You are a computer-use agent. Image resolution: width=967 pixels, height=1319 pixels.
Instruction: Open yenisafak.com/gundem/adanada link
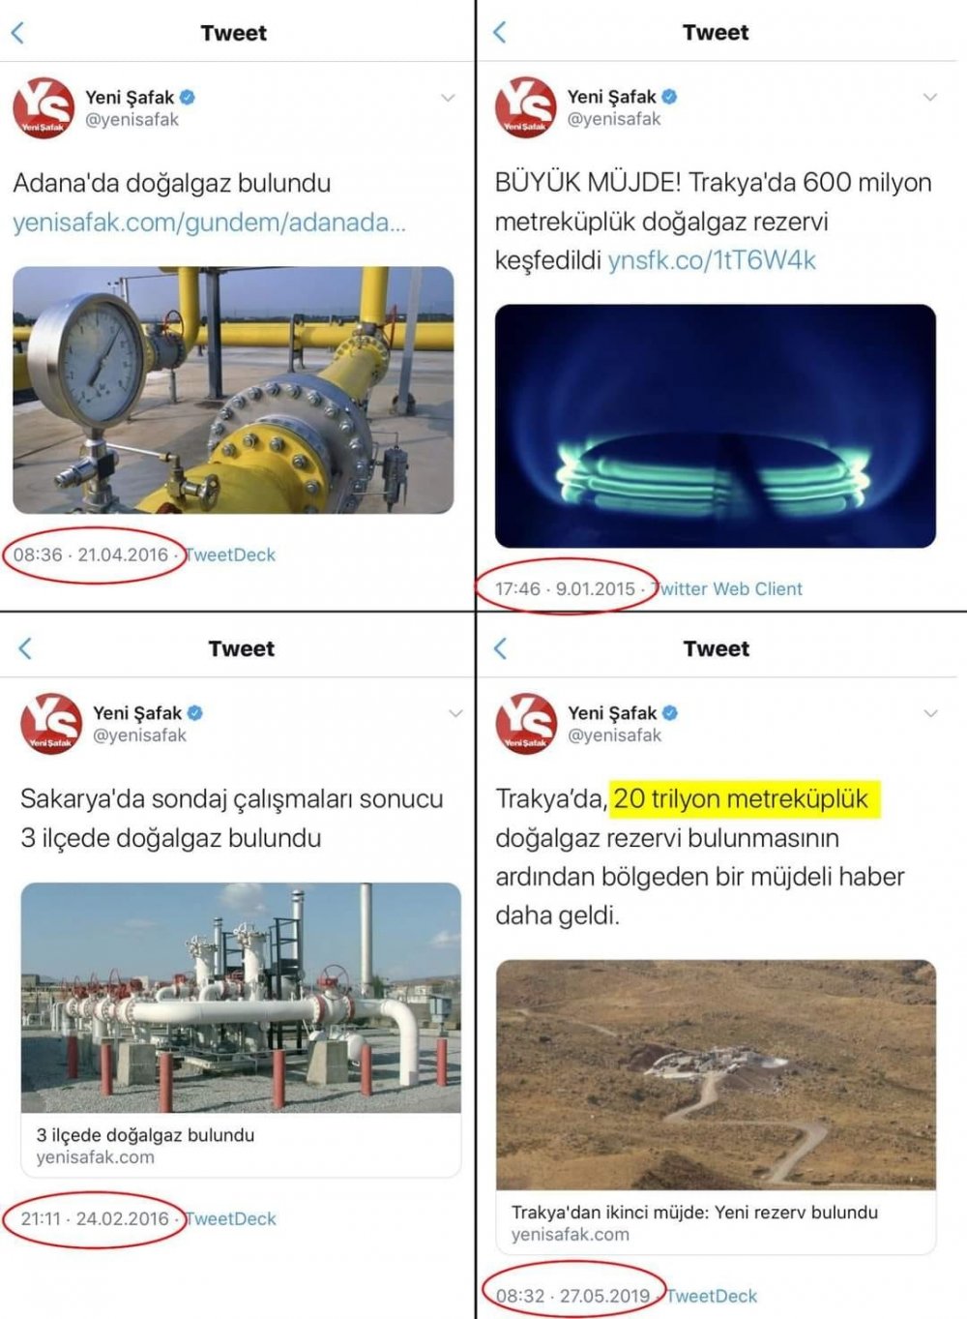(209, 223)
